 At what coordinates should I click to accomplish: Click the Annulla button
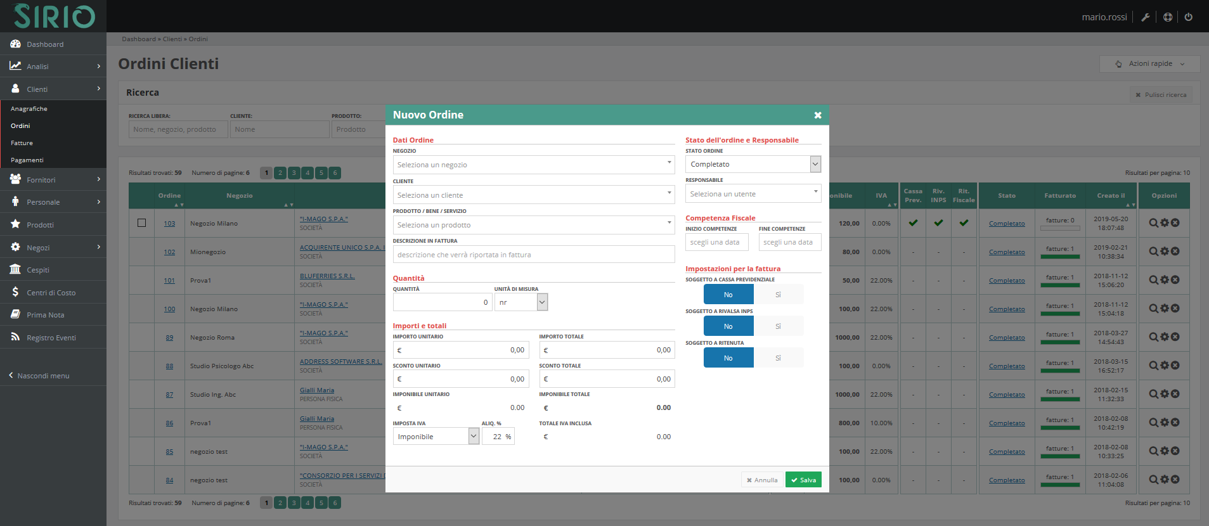[762, 480]
